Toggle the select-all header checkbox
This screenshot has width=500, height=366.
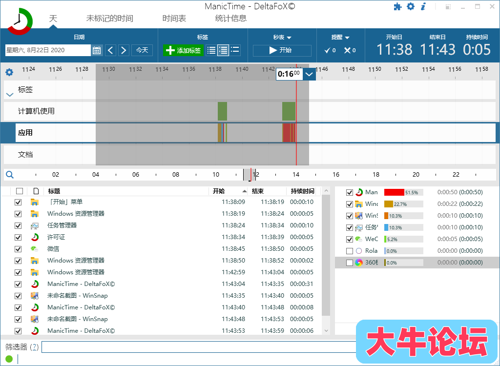tap(20, 191)
